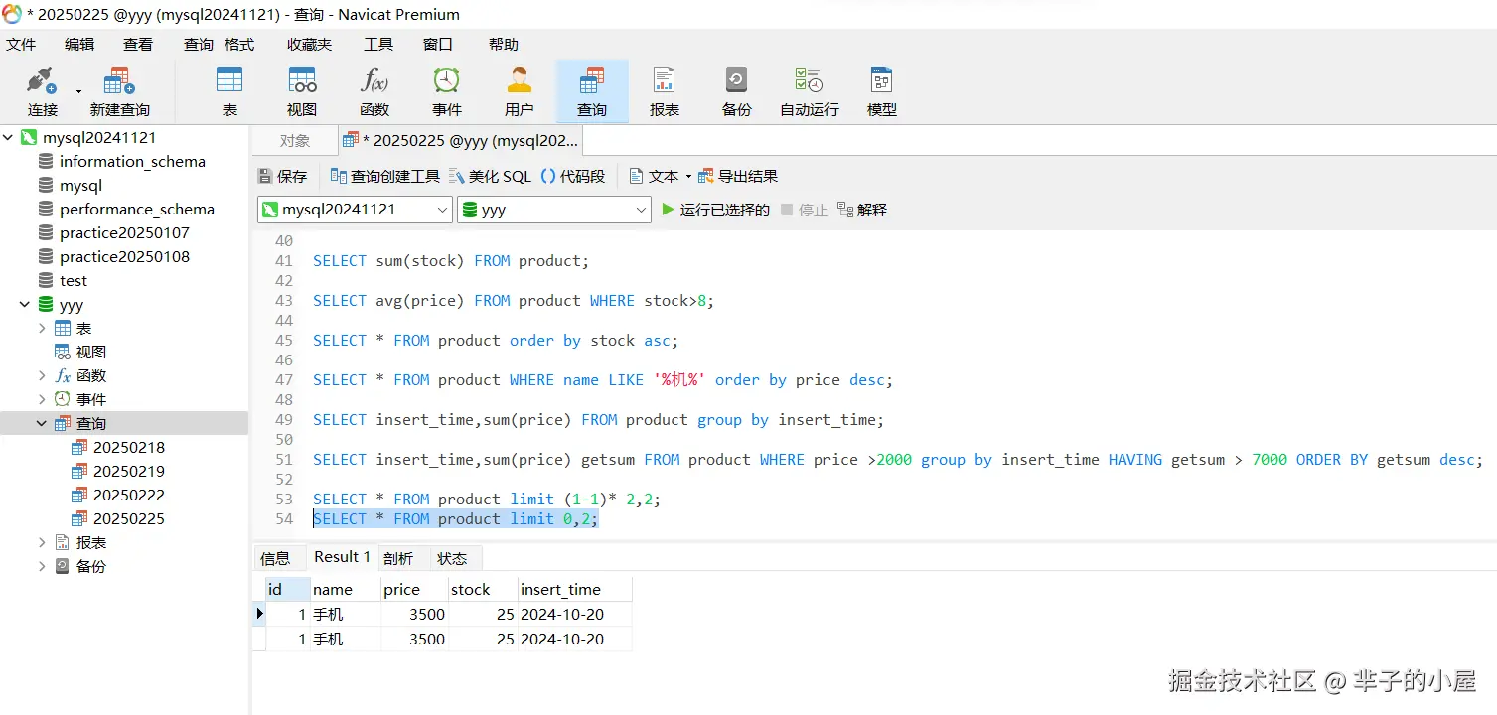Click the 新建查询 (New Query) toolbar icon

[120, 91]
